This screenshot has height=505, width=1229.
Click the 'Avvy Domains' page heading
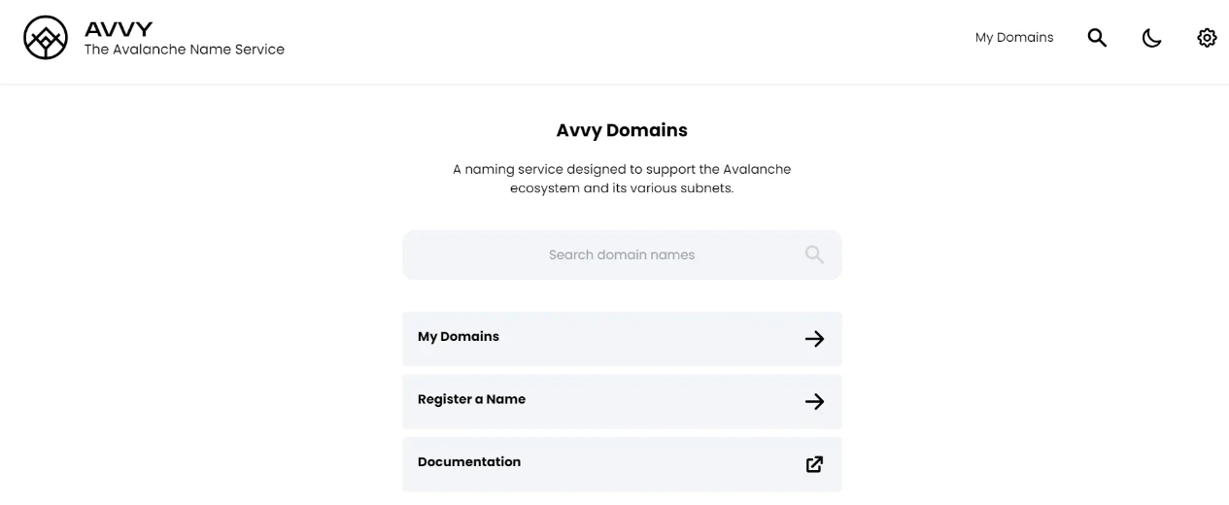(622, 130)
